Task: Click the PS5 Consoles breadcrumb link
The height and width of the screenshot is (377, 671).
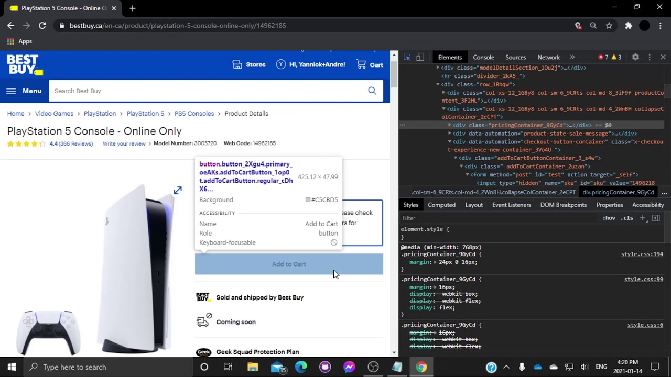Action: 194,114
